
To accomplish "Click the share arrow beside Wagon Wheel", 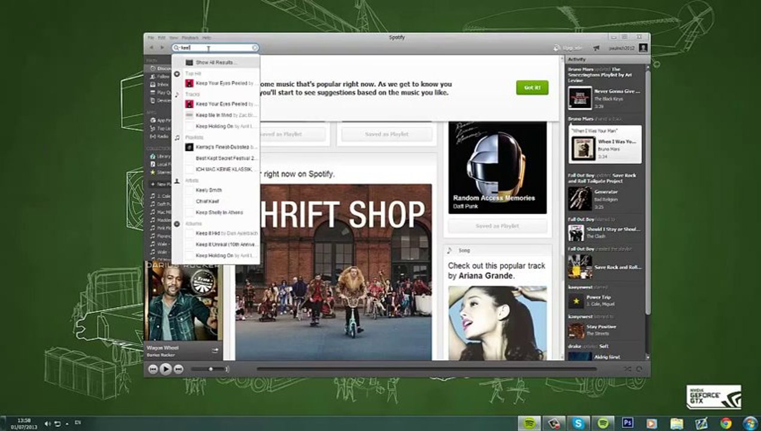I will 215,350.
